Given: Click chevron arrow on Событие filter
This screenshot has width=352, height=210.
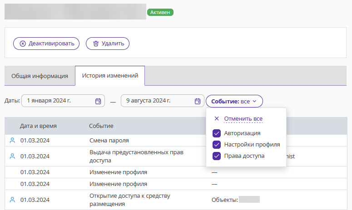Looking at the screenshot, I should (x=254, y=101).
